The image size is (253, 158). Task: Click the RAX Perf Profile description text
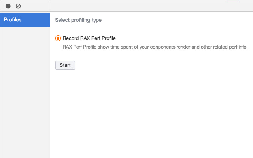click(155, 47)
